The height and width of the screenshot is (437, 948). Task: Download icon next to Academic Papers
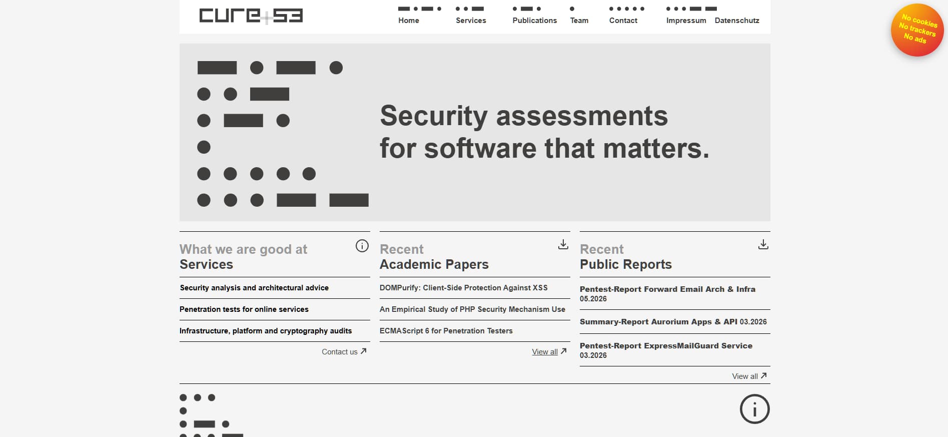(x=563, y=244)
